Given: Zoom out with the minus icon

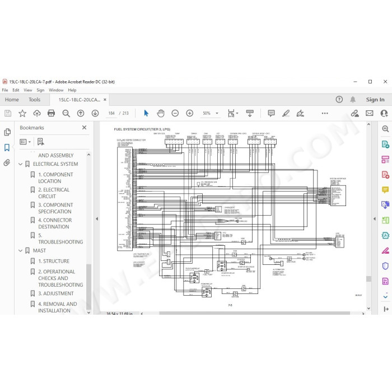Looking at the screenshot, I should [x=175, y=113].
